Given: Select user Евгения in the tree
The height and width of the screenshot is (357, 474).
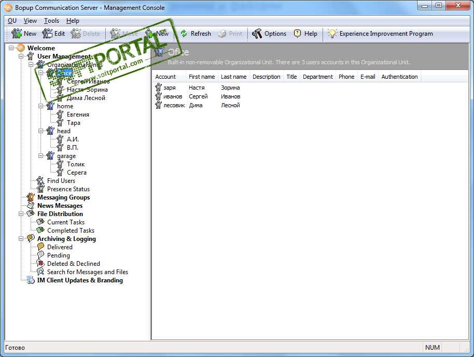Looking at the screenshot, I should point(78,115).
